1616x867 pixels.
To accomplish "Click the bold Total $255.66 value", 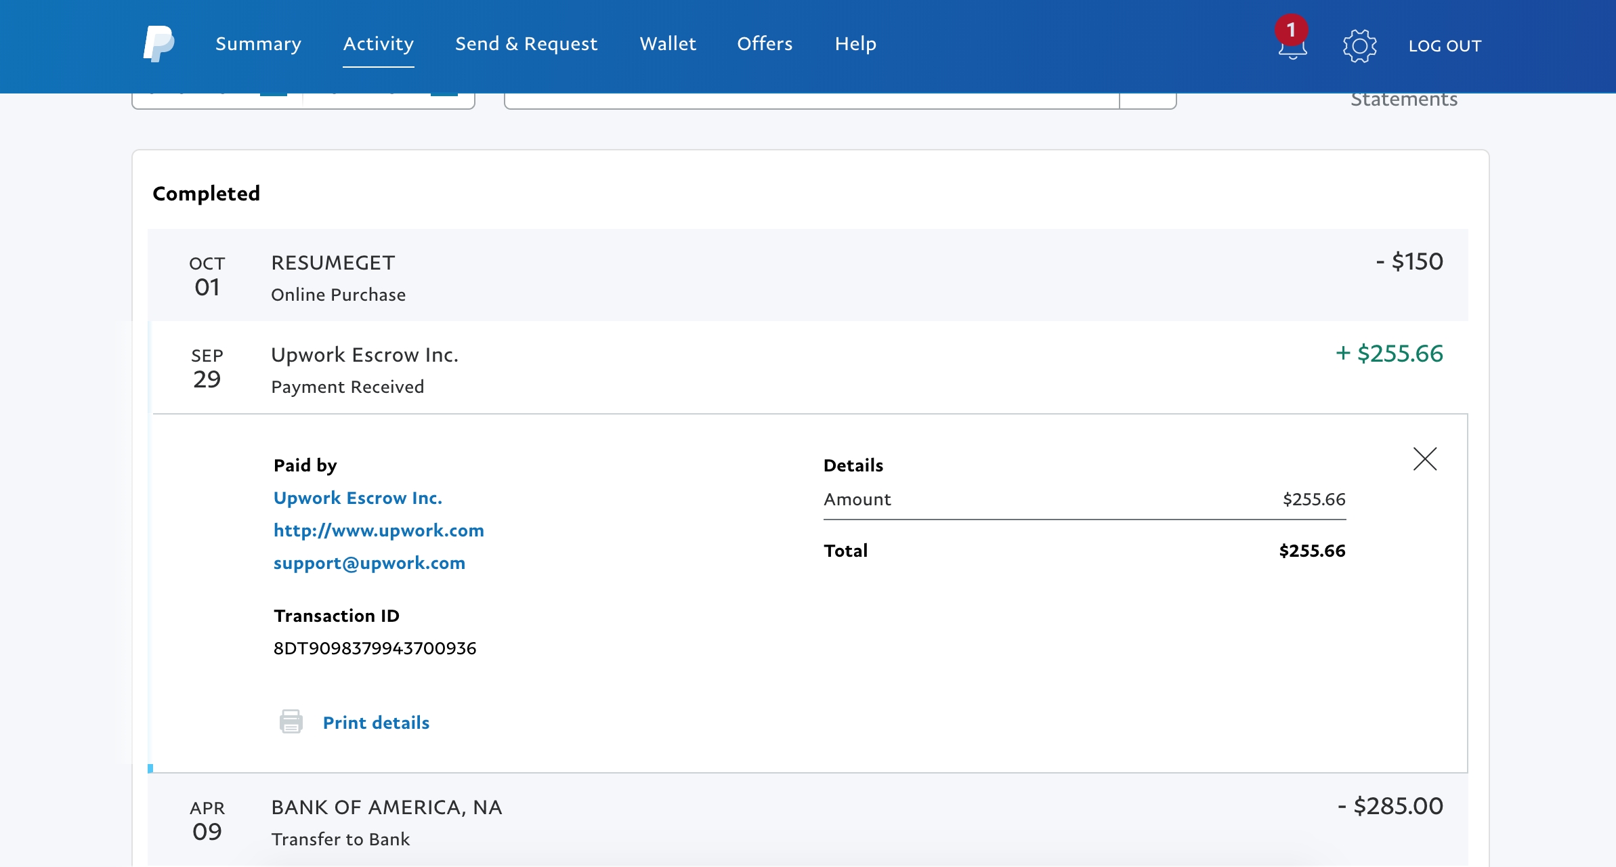I will coord(1312,551).
